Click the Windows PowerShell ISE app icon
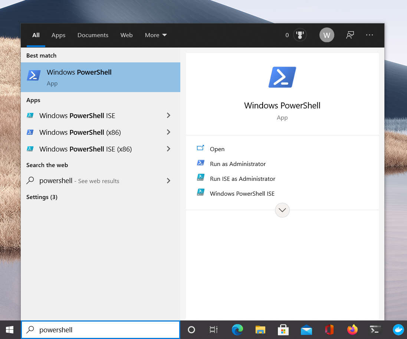Screen dimensions: 407x339 point(30,115)
